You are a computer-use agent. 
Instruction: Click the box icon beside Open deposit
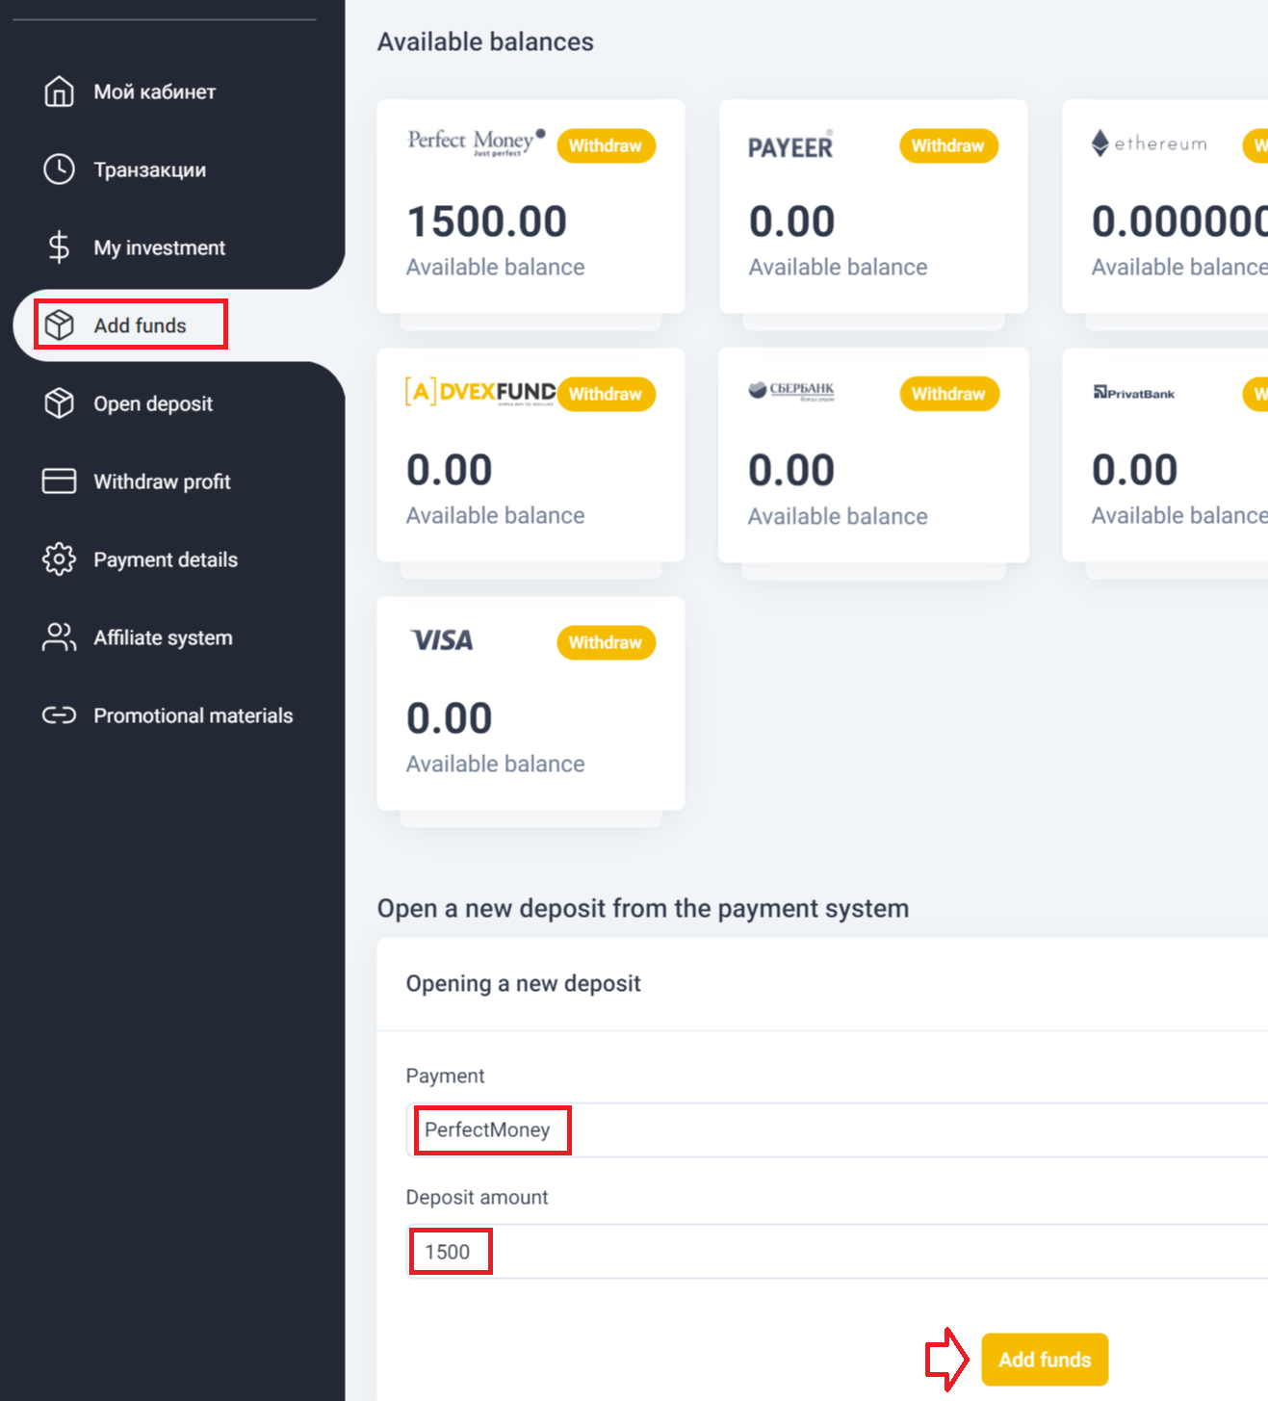[x=59, y=403]
